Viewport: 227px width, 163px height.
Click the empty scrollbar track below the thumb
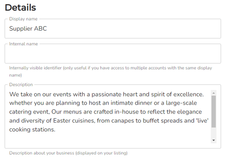click(214, 132)
